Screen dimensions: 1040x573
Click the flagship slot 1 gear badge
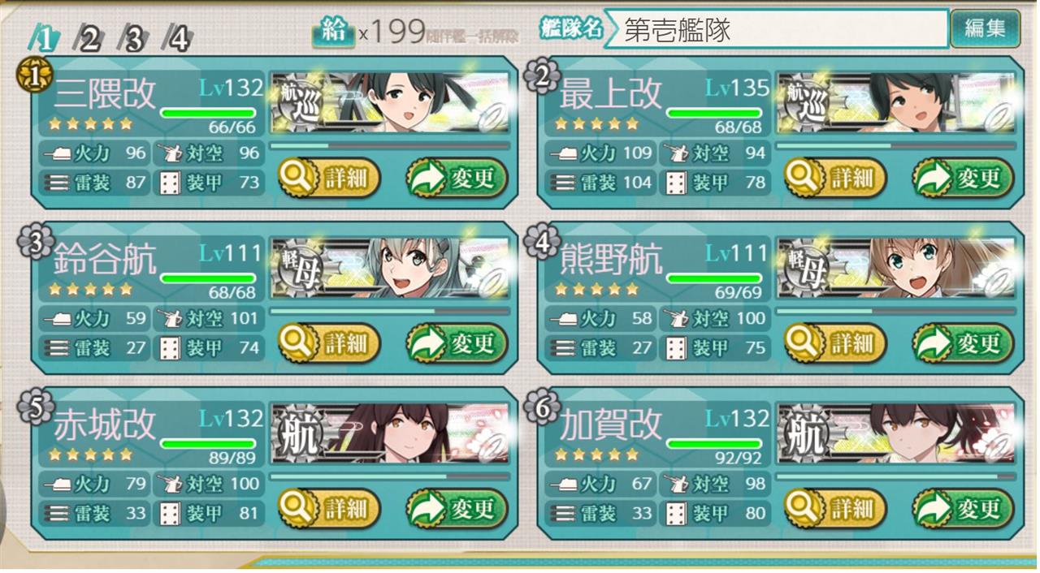[30, 78]
